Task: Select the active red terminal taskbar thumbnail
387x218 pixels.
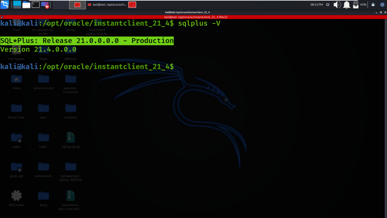Action: click(77, 5)
